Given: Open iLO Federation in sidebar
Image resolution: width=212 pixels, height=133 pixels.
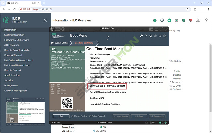Looking at the screenshot, I should pos(12,45).
